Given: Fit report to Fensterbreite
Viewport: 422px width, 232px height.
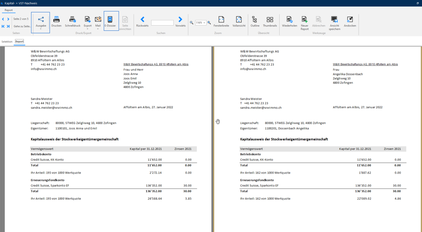Looking at the screenshot, I should pos(221,22).
